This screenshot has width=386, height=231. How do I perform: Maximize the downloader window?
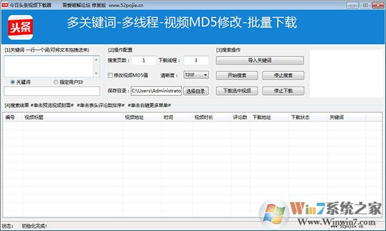pyautogui.click(x=365, y=5)
